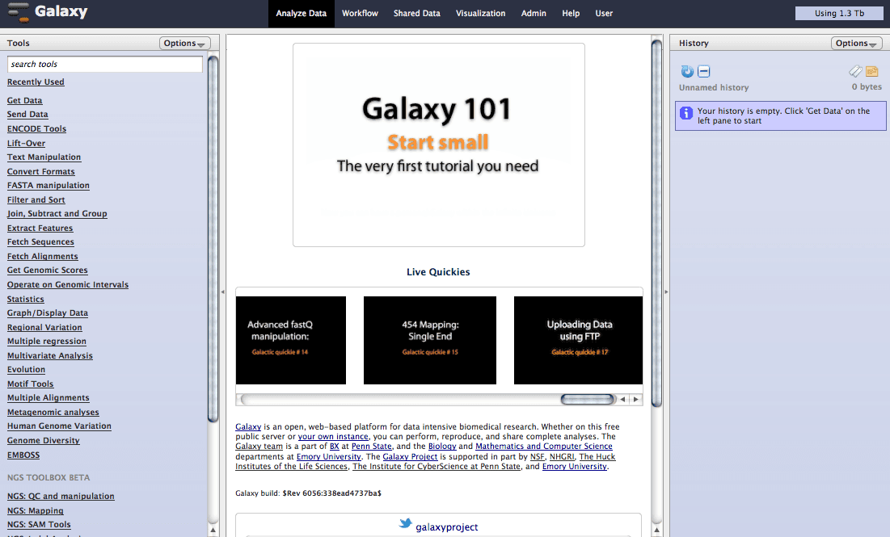Click the Live Quickies horizontal scrollbar thumb
890x537 pixels.
pos(588,399)
